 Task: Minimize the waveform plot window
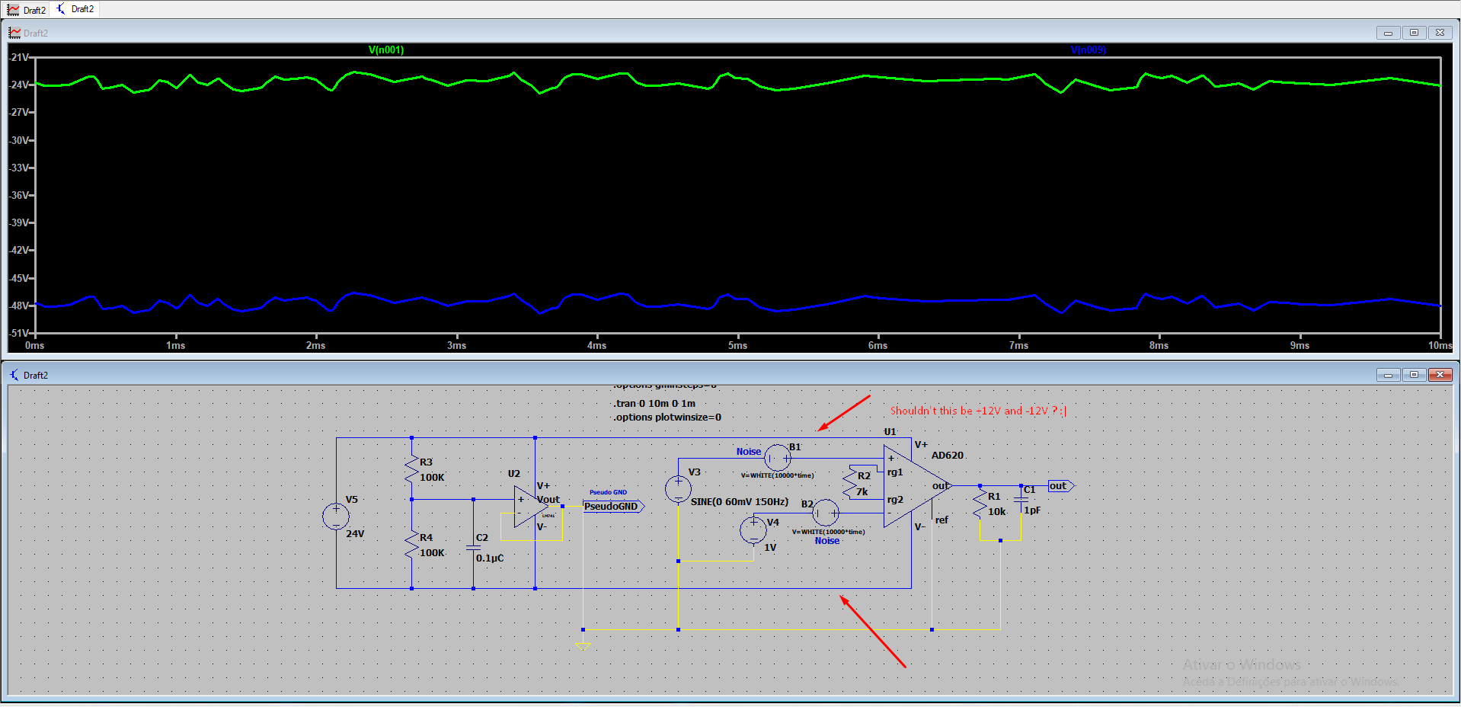tap(1388, 33)
